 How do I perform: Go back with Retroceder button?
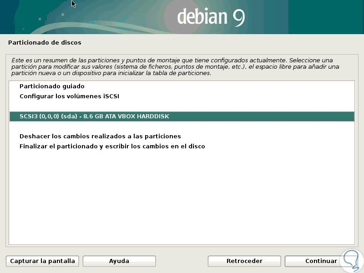(244, 261)
